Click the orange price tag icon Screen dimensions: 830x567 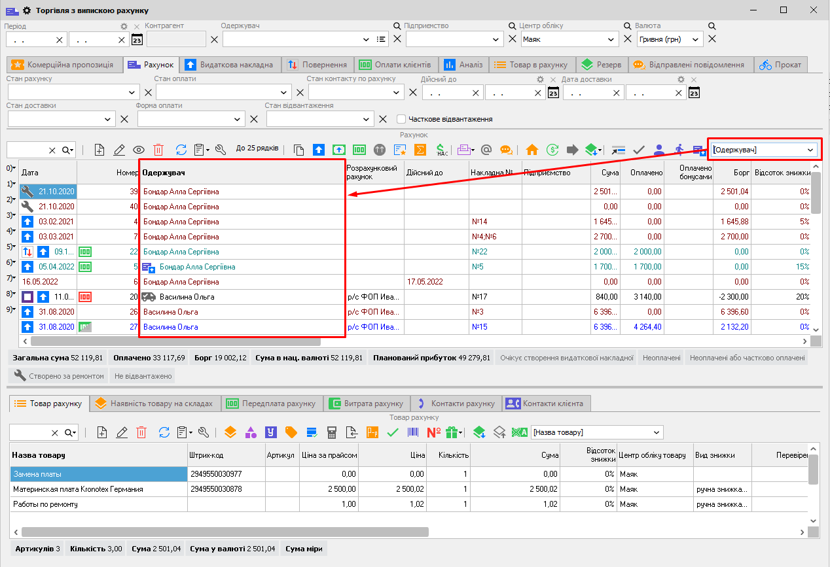coord(291,432)
